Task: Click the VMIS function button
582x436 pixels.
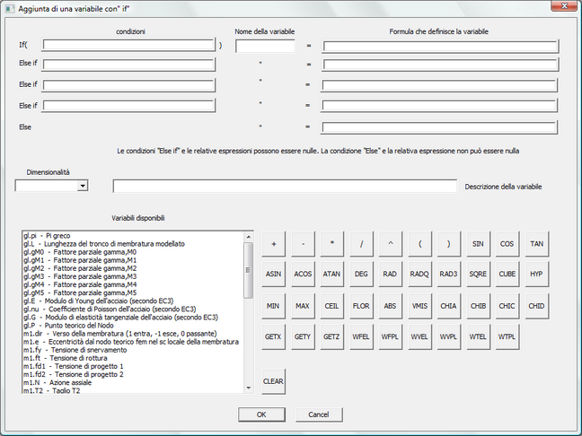Action: pyautogui.click(x=419, y=306)
